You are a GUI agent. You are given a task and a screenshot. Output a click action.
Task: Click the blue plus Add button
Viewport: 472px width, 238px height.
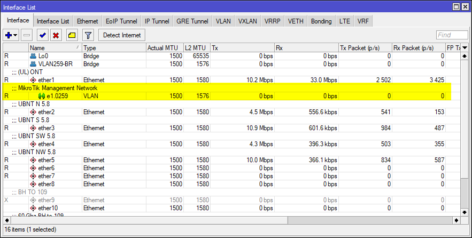[x=9, y=35]
